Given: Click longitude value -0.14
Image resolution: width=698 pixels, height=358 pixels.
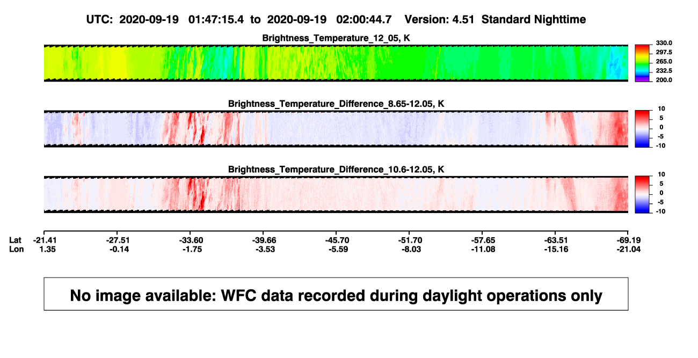Looking at the screenshot, I should pos(118,249).
